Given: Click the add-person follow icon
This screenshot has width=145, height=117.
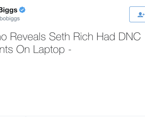Looking at the screenshot, I should 141,15.
